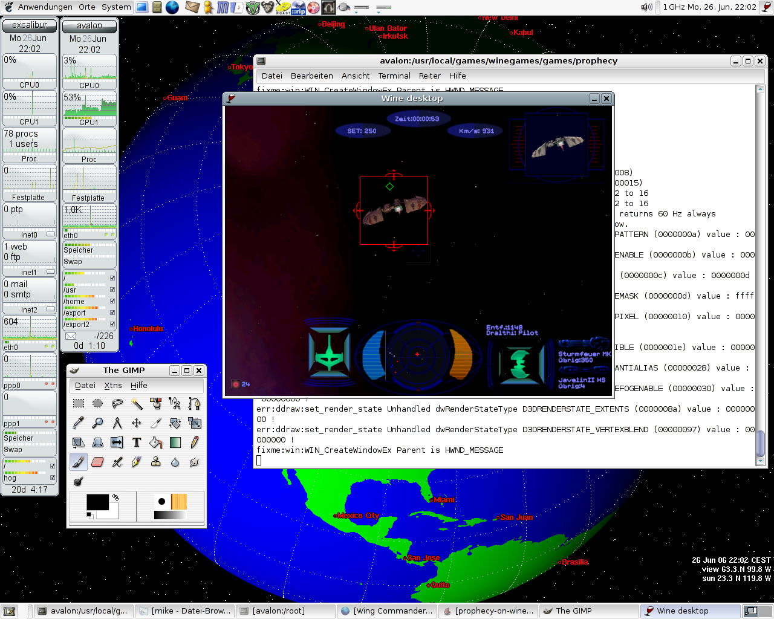Image resolution: width=774 pixels, height=619 pixels.
Task: Toggle the /home disk checkbox in avalon monitor
Action: click(112, 301)
